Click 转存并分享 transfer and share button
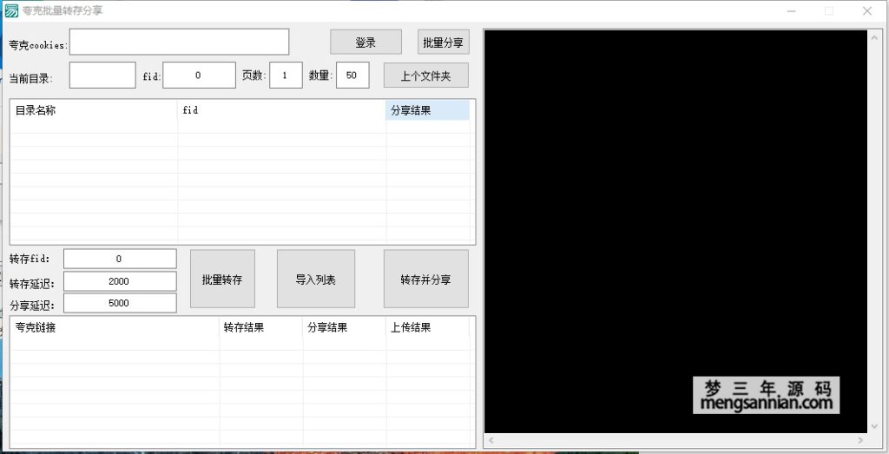The width and height of the screenshot is (889, 454). coord(425,279)
